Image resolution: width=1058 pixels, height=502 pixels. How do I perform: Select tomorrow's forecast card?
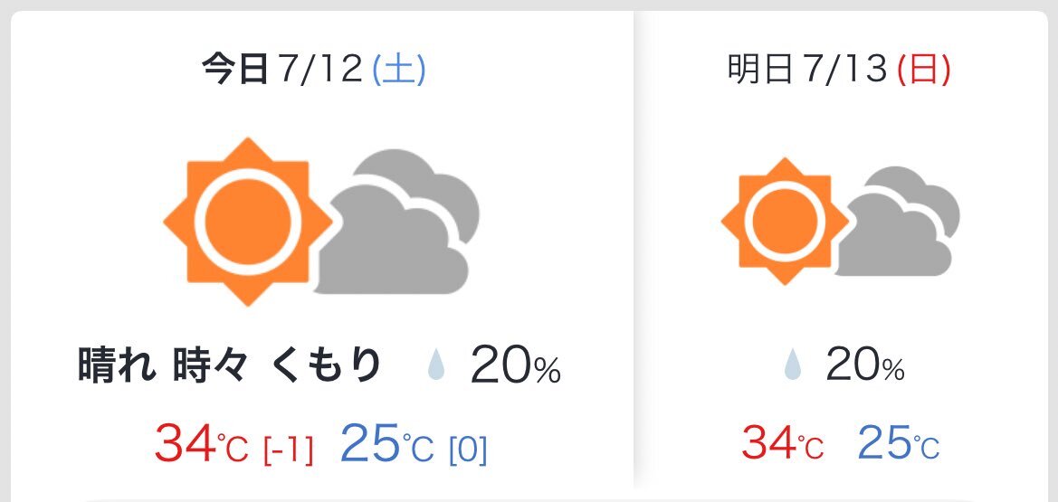pyautogui.click(x=841, y=250)
